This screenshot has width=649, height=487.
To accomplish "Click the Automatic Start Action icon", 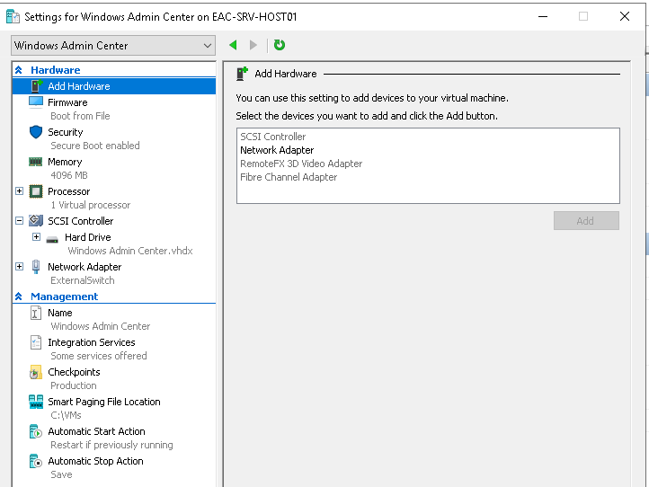I will 36,431.
